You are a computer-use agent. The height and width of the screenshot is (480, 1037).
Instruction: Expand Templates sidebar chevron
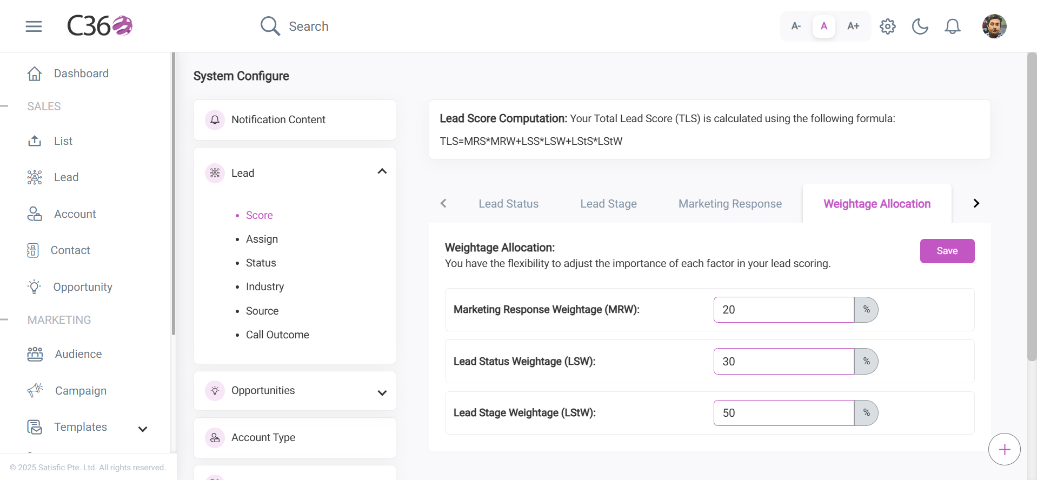[143, 429]
